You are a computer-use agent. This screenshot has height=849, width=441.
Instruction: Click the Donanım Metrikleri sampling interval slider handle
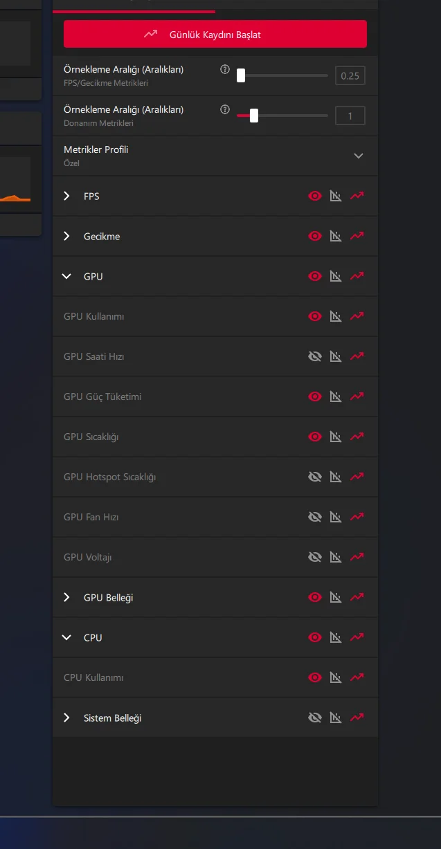254,116
